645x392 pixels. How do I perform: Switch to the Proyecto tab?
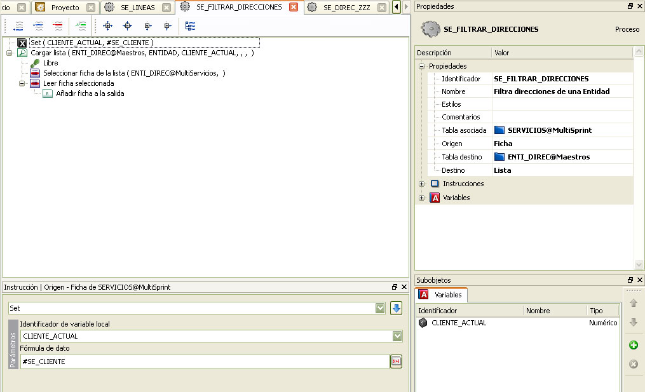65,8
